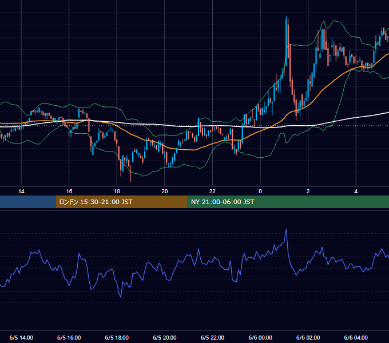Viewport: 389px width, 343px height.
Task: Click the 6/5 14:00 date label
Action: (x=21, y=337)
